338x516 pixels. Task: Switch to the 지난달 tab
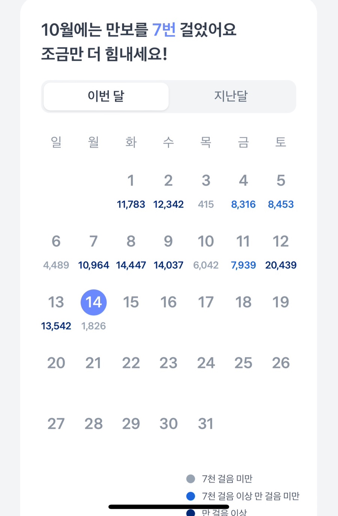231,97
